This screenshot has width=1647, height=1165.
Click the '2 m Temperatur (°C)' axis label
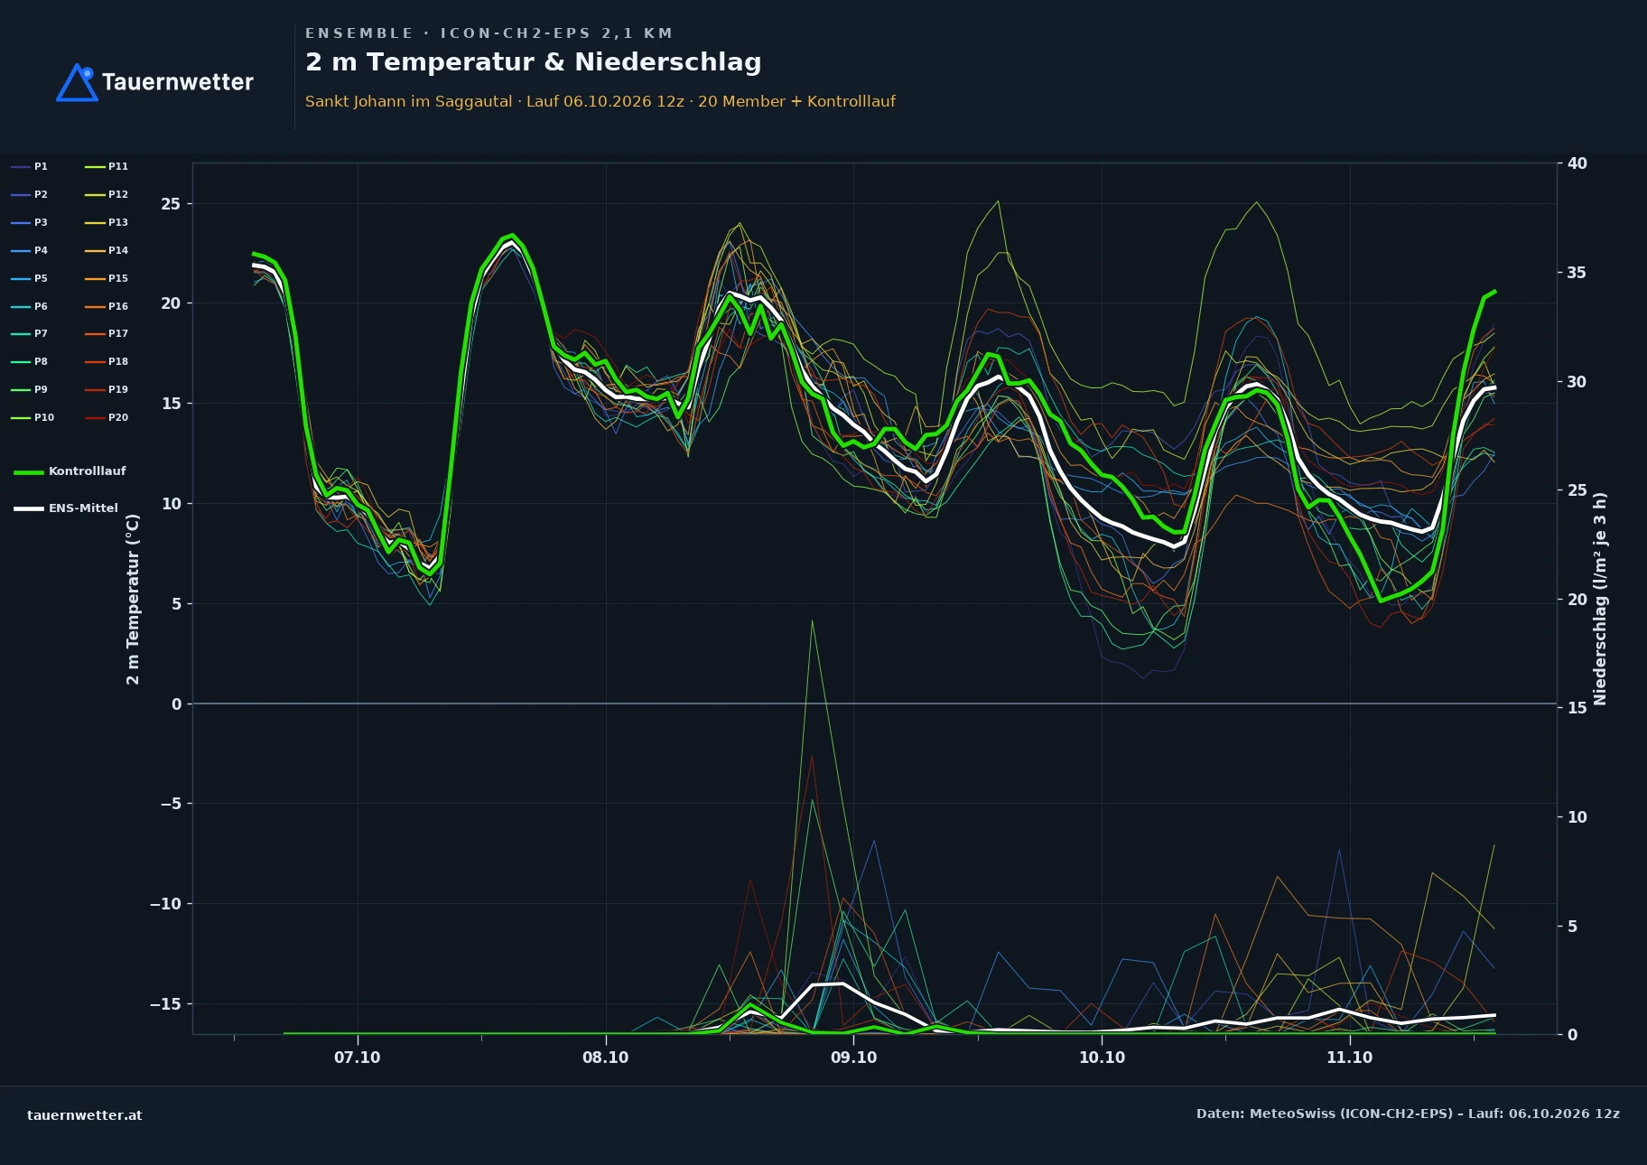point(133,599)
